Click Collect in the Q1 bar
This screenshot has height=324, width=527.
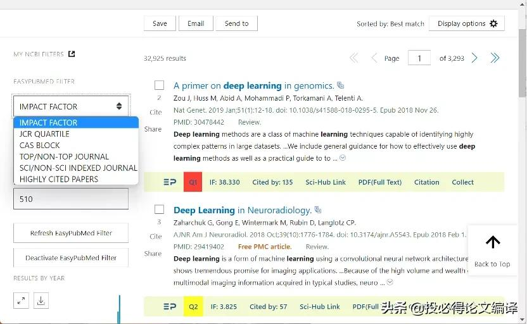pyautogui.click(x=462, y=182)
